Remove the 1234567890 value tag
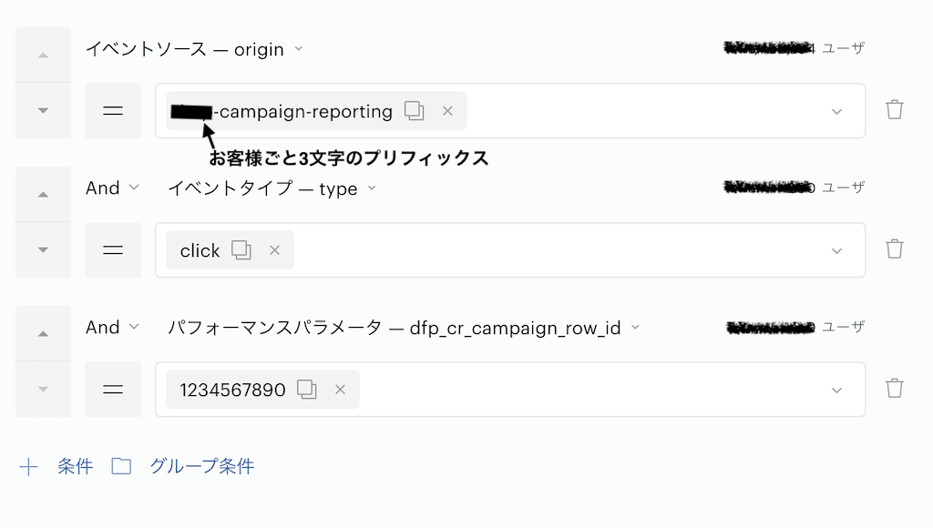 click(x=341, y=390)
